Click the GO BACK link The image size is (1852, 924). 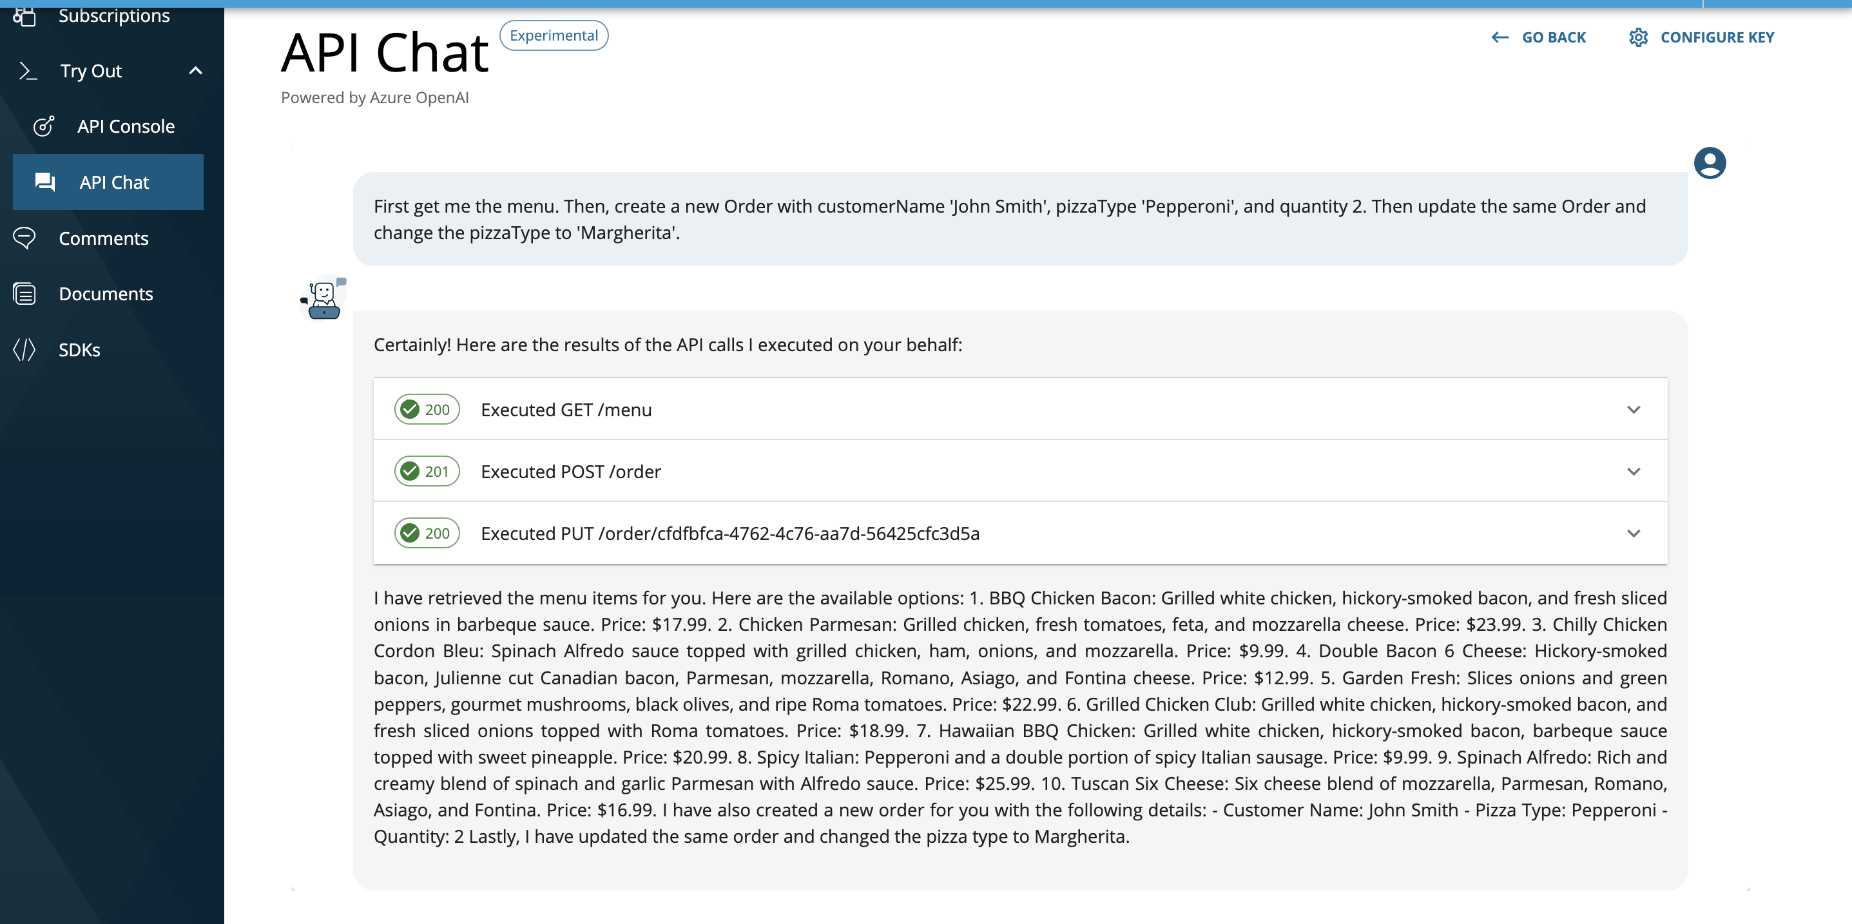(1553, 37)
